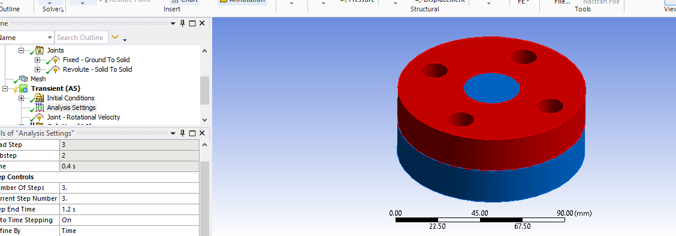Open the Name filter dropdown
676x236 pixels.
[50, 38]
